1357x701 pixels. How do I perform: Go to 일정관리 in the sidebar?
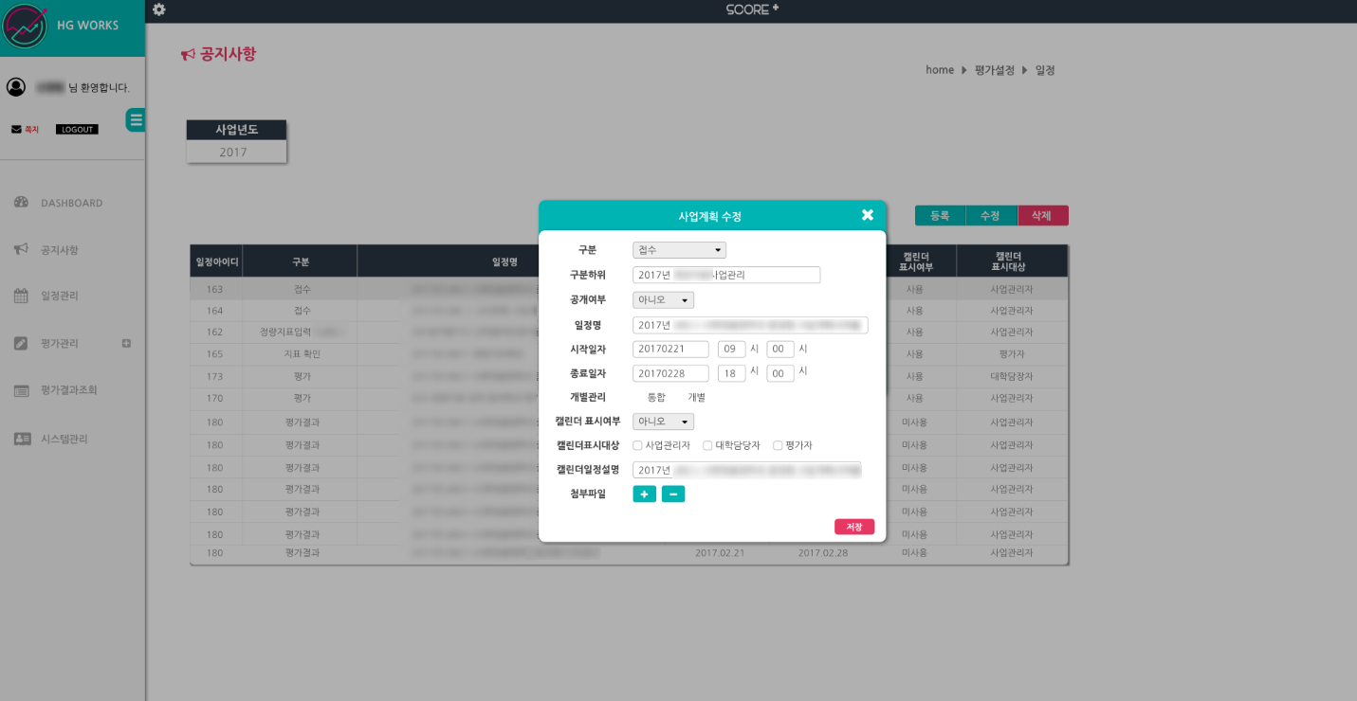point(59,296)
